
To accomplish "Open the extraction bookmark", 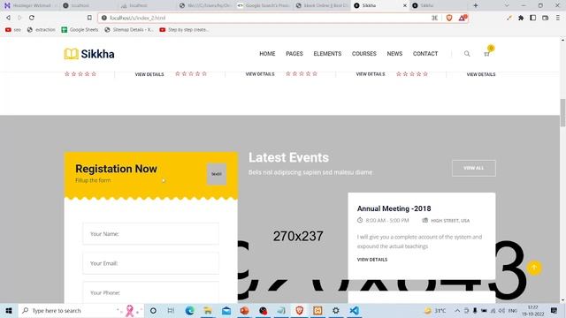I will 42,29.
